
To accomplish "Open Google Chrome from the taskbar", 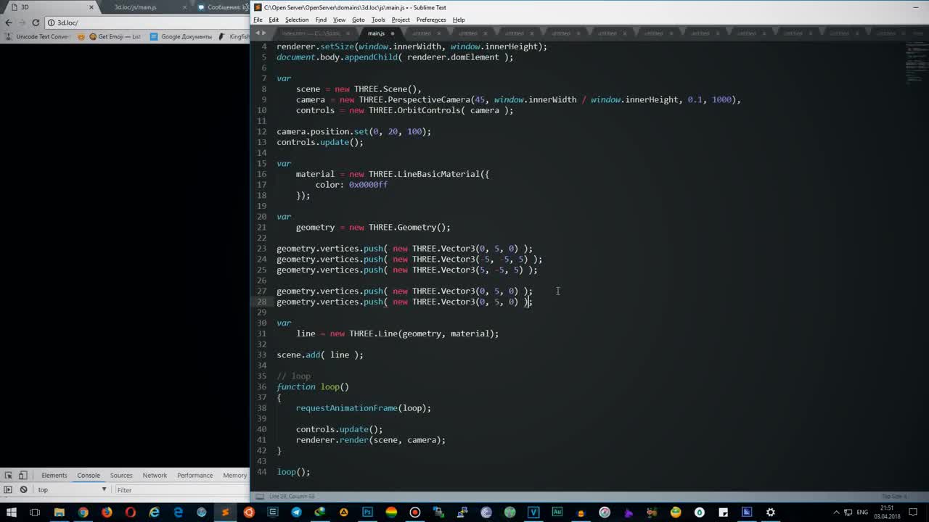I will pyautogui.click(x=83, y=513).
